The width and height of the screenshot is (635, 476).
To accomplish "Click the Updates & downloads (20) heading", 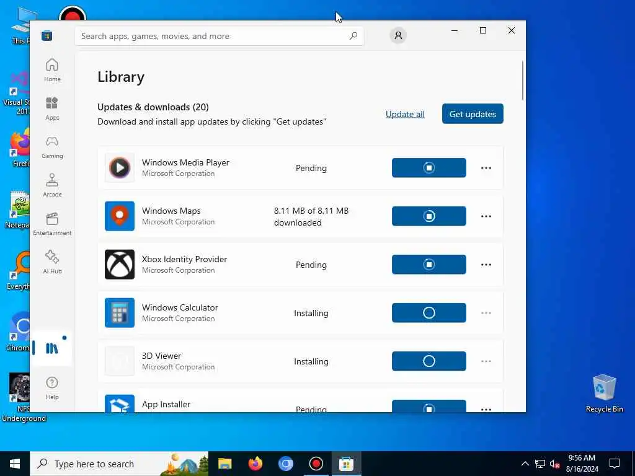I will (153, 107).
